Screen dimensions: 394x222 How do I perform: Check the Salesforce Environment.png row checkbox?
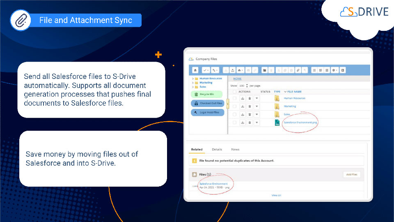234,123
